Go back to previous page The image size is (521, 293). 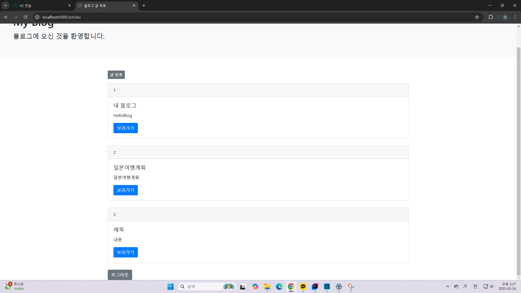(x=6, y=17)
